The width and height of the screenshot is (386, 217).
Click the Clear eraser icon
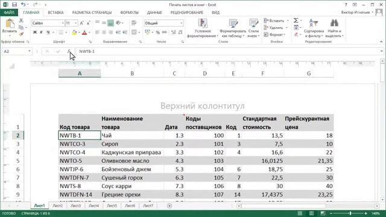(296, 34)
